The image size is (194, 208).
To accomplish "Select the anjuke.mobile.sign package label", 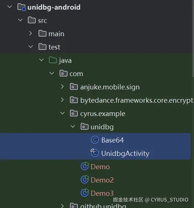I will (x=110, y=87).
